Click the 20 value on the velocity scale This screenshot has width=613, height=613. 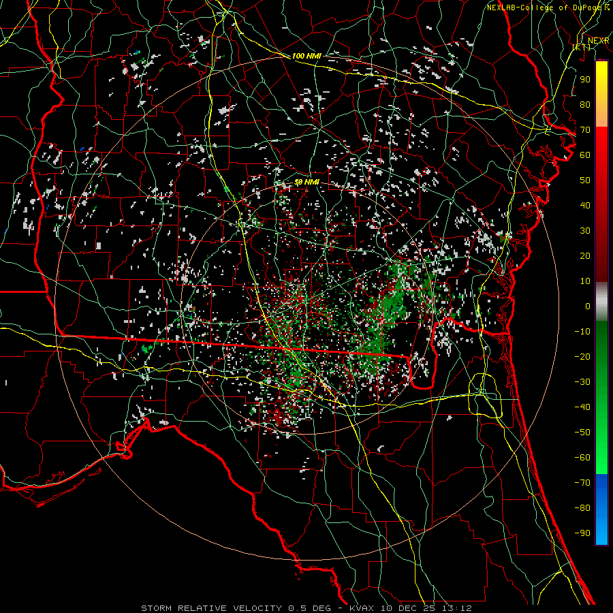point(585,255)
